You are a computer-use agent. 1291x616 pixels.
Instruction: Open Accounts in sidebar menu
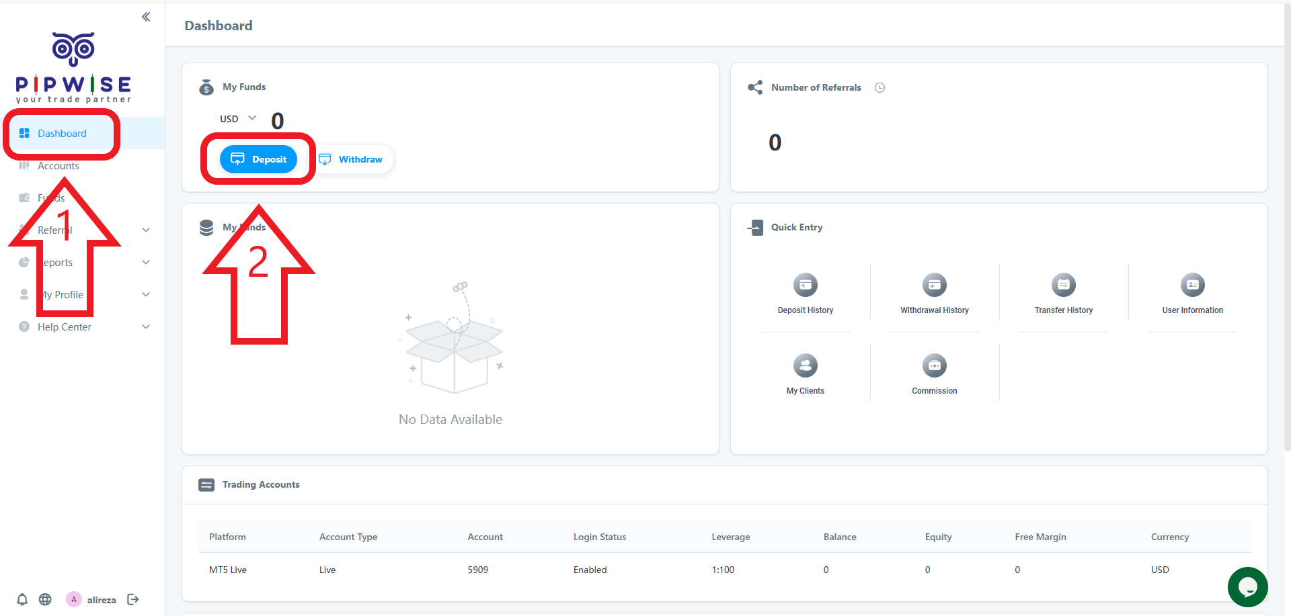click(58, 165)
